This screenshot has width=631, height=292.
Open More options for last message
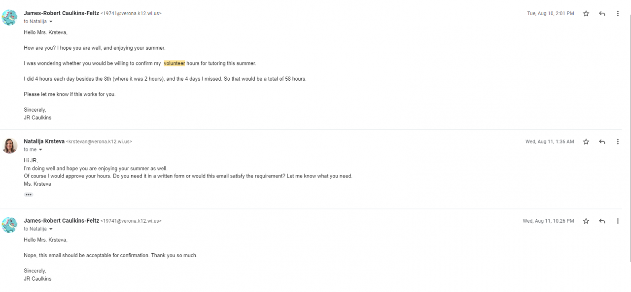tap(618, 221)
